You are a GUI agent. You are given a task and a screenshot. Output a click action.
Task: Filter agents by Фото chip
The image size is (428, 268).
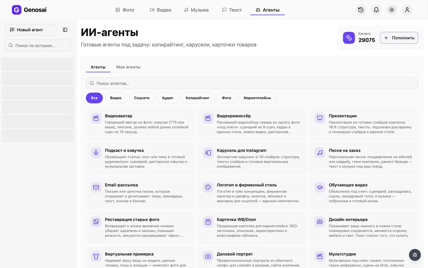pos(226,98)
